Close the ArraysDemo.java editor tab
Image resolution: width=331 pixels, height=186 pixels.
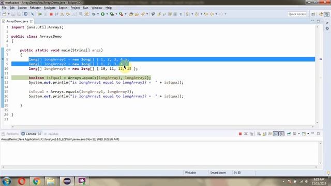[x=31, y=21]
